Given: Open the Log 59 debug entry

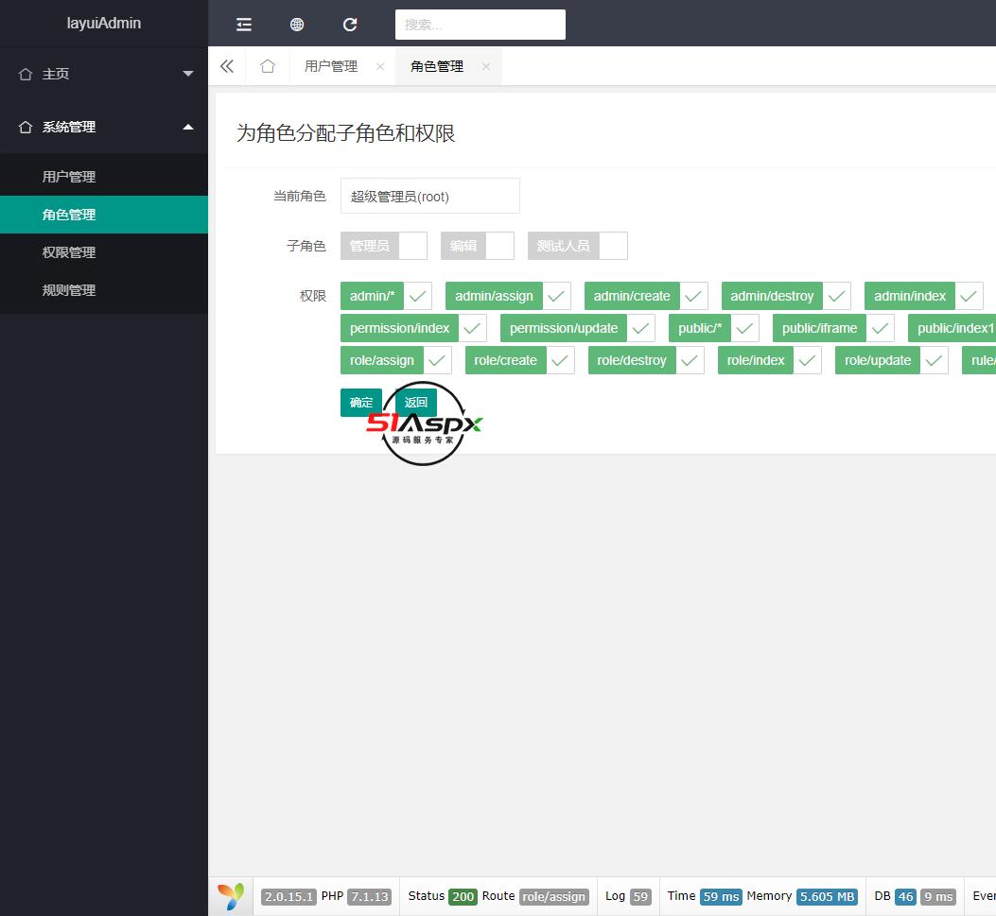Looking at the screenshot, I should (628, 896).
